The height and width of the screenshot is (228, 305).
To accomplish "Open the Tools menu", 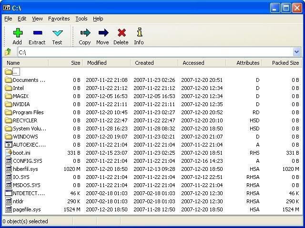I will point(81,19).
